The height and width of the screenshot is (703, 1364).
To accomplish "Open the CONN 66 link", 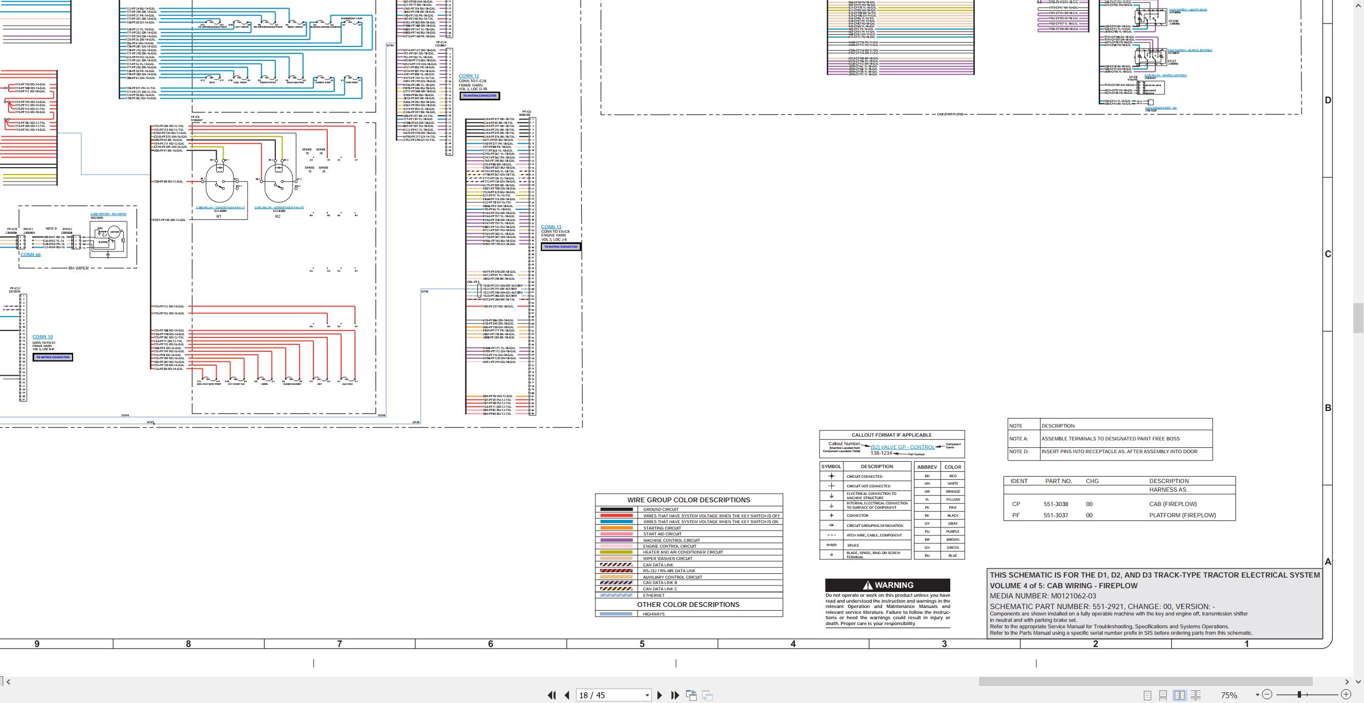I will (30, 255).
